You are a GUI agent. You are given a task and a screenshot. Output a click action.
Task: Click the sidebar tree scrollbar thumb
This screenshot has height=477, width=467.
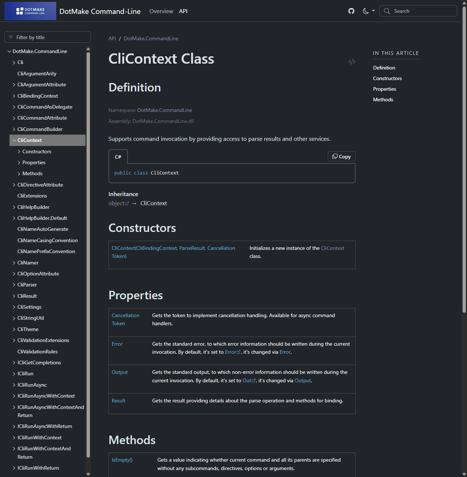(x=88, y=255)
